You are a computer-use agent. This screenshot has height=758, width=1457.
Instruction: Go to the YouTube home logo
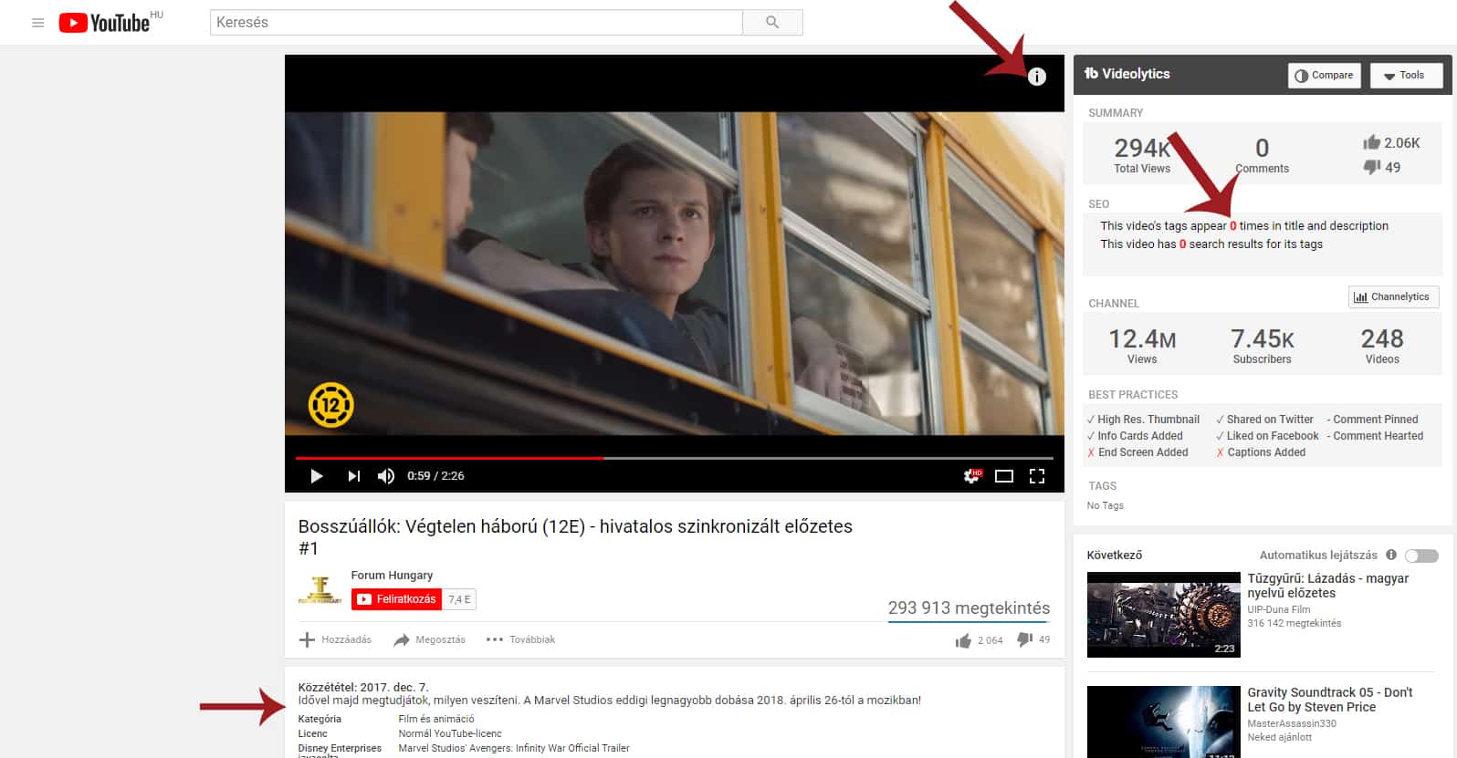point(104,23)
